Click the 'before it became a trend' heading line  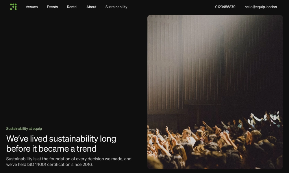[51, 148]
